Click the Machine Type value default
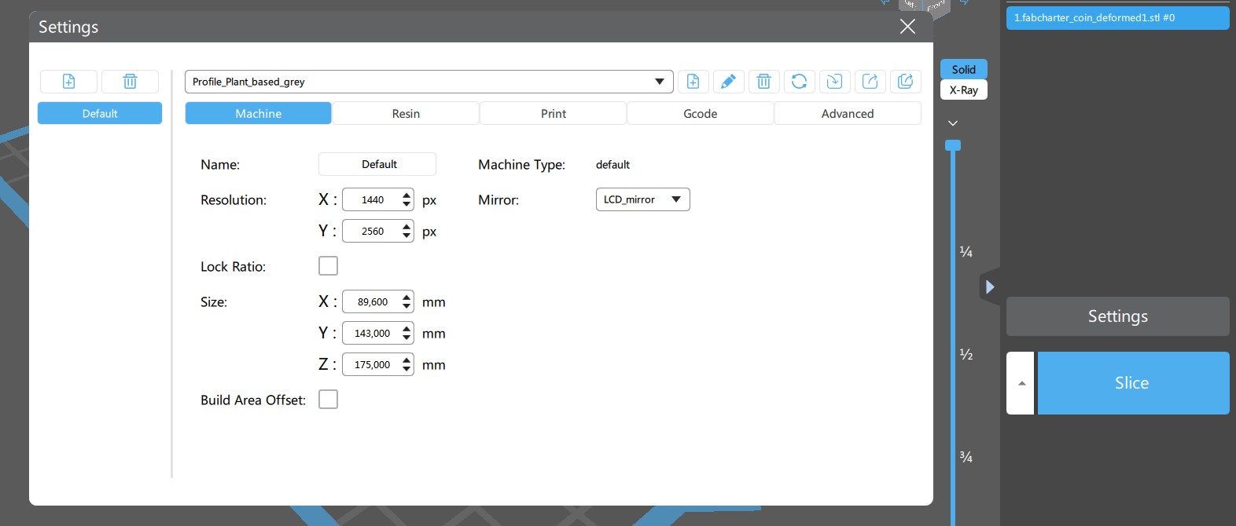 click(612, 165)
